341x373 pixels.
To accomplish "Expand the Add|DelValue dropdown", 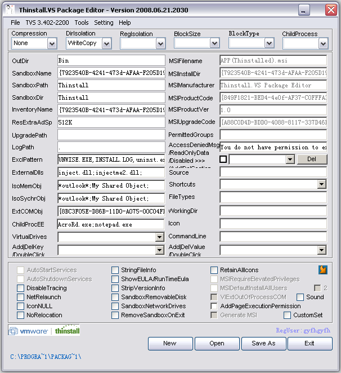I will click(321, 250).
